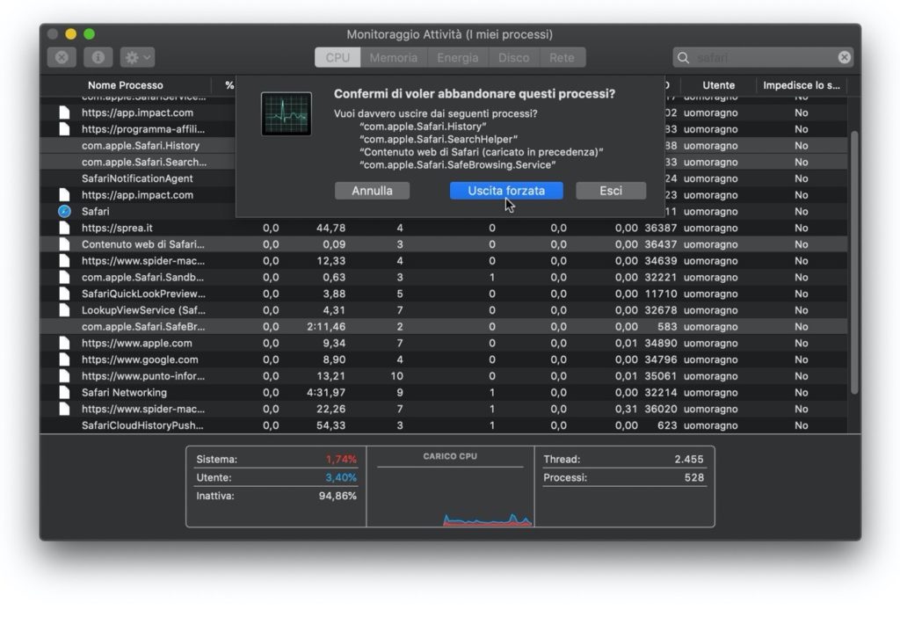Clear the search field text

(844, 57)
